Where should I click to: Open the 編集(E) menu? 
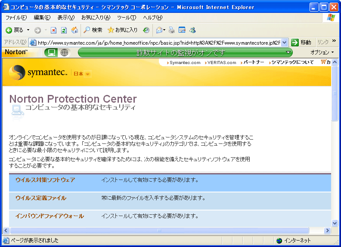coord(42,18)
